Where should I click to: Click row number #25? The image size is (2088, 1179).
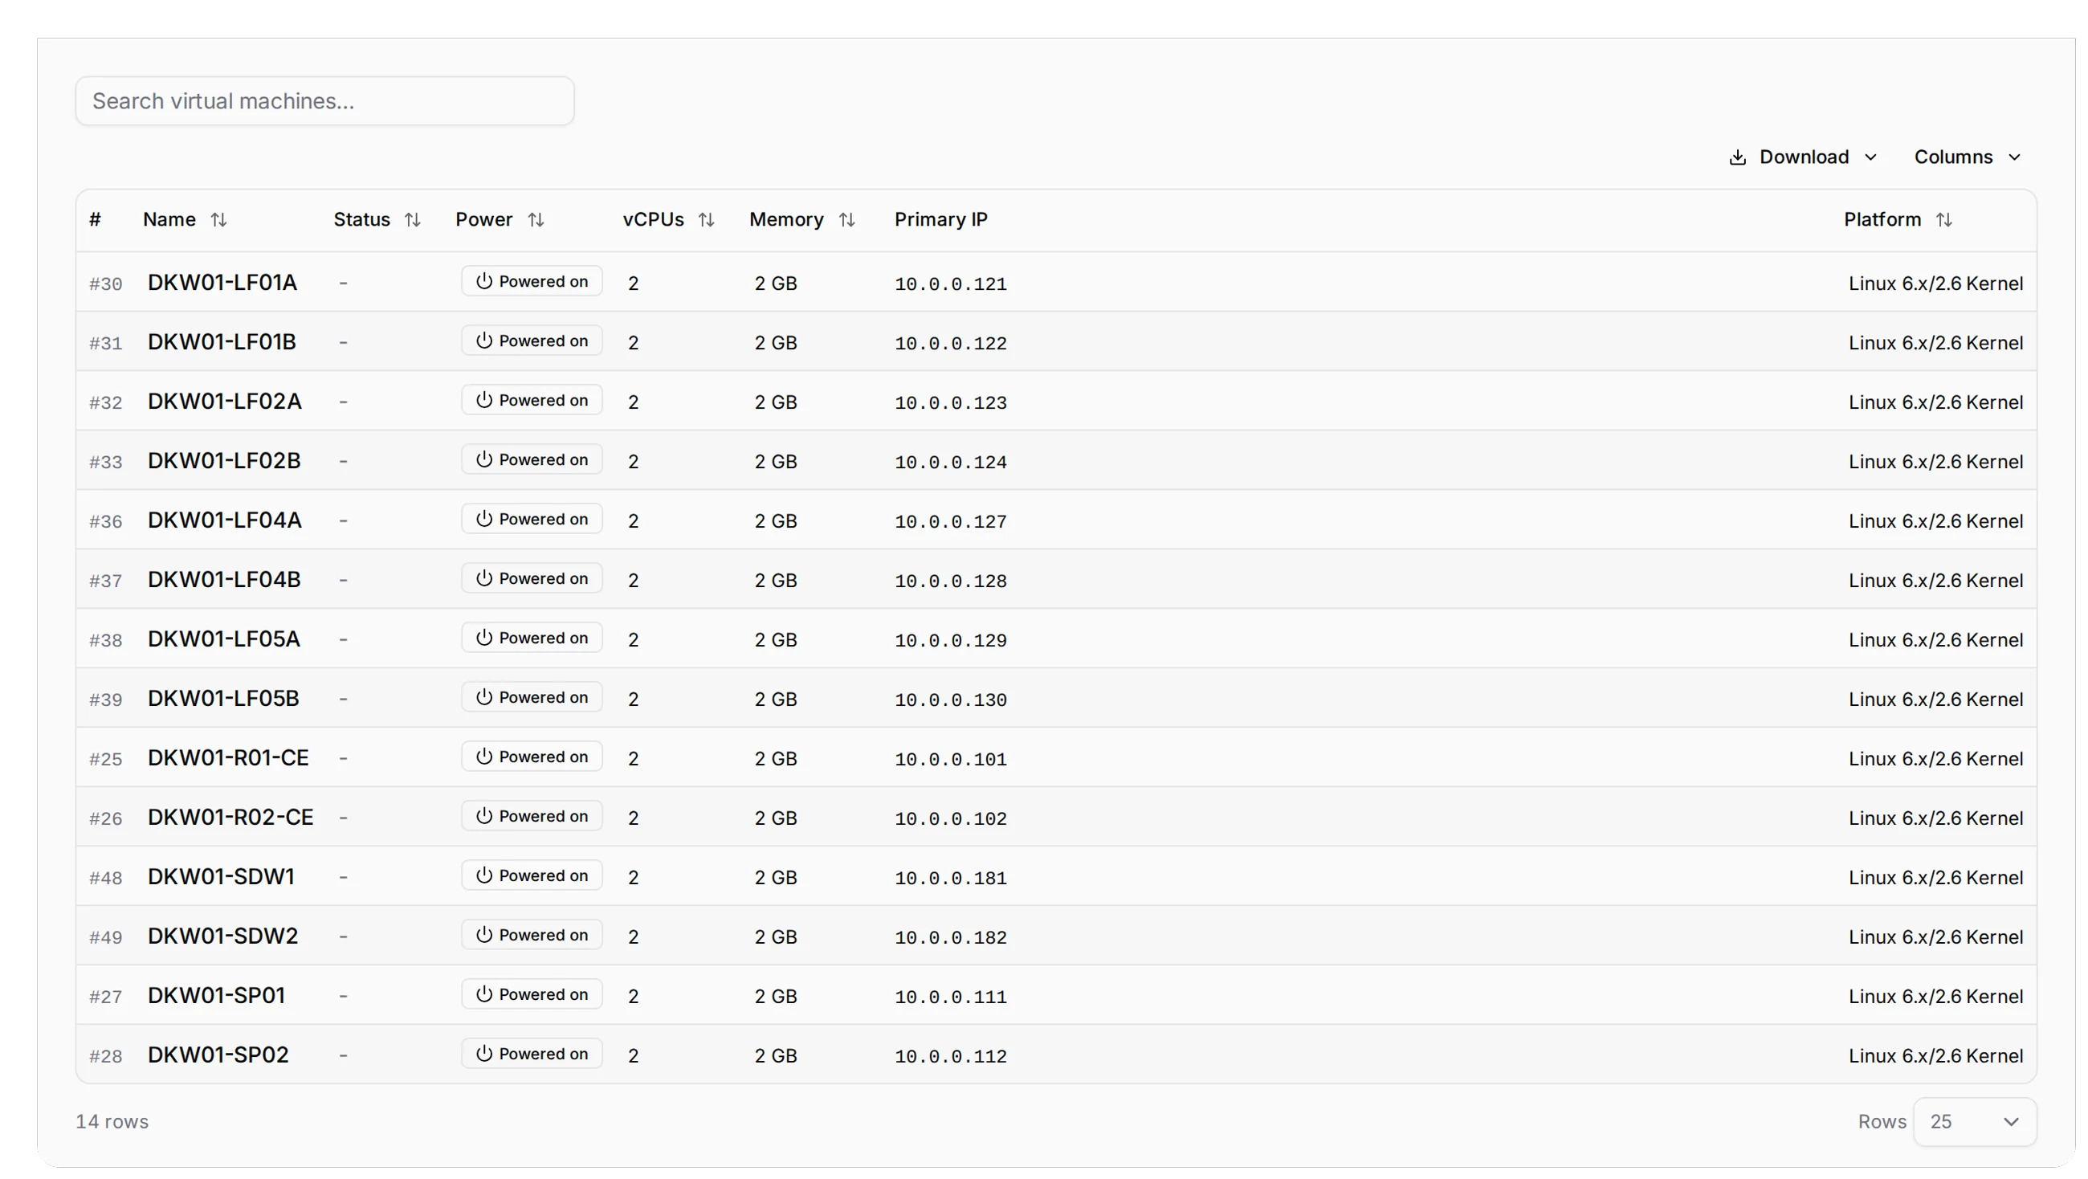[x=105, y=759]
